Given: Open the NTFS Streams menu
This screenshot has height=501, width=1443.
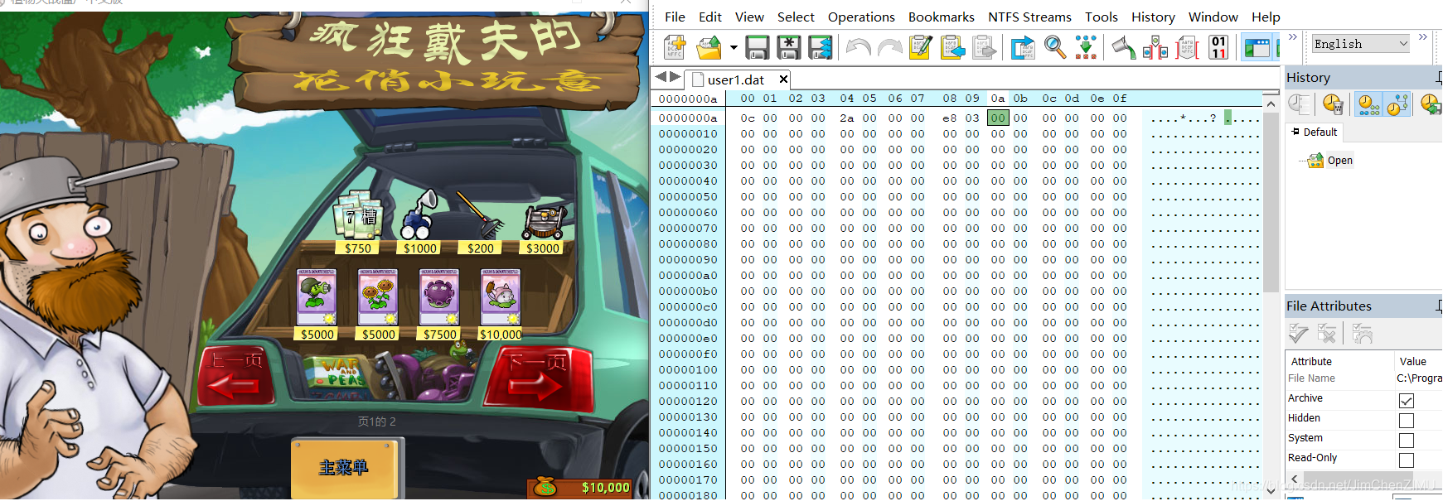Looking at the screenshot, I should pos(1029,17).
